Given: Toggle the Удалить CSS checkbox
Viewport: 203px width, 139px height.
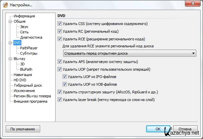Looking at the screenshot, I should 60,24.
